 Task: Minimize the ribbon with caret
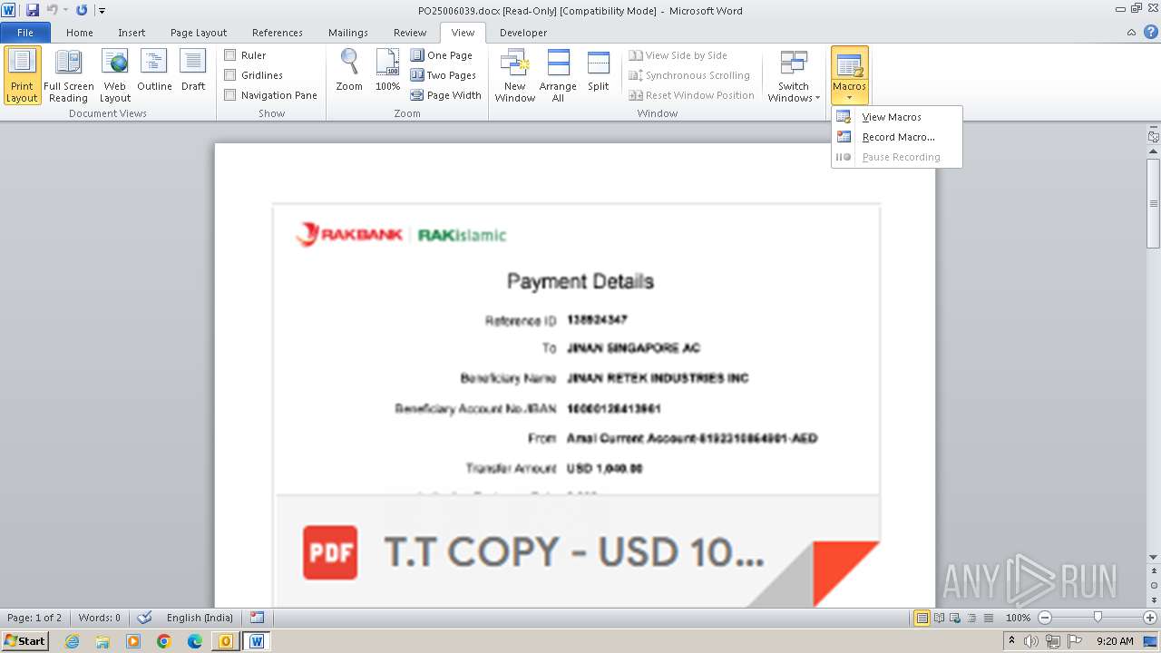pos(1131,33)
